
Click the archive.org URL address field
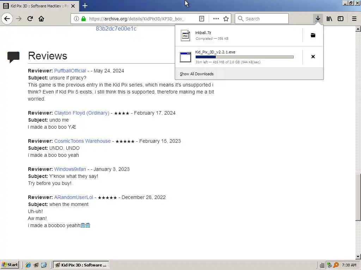(137, 19)
